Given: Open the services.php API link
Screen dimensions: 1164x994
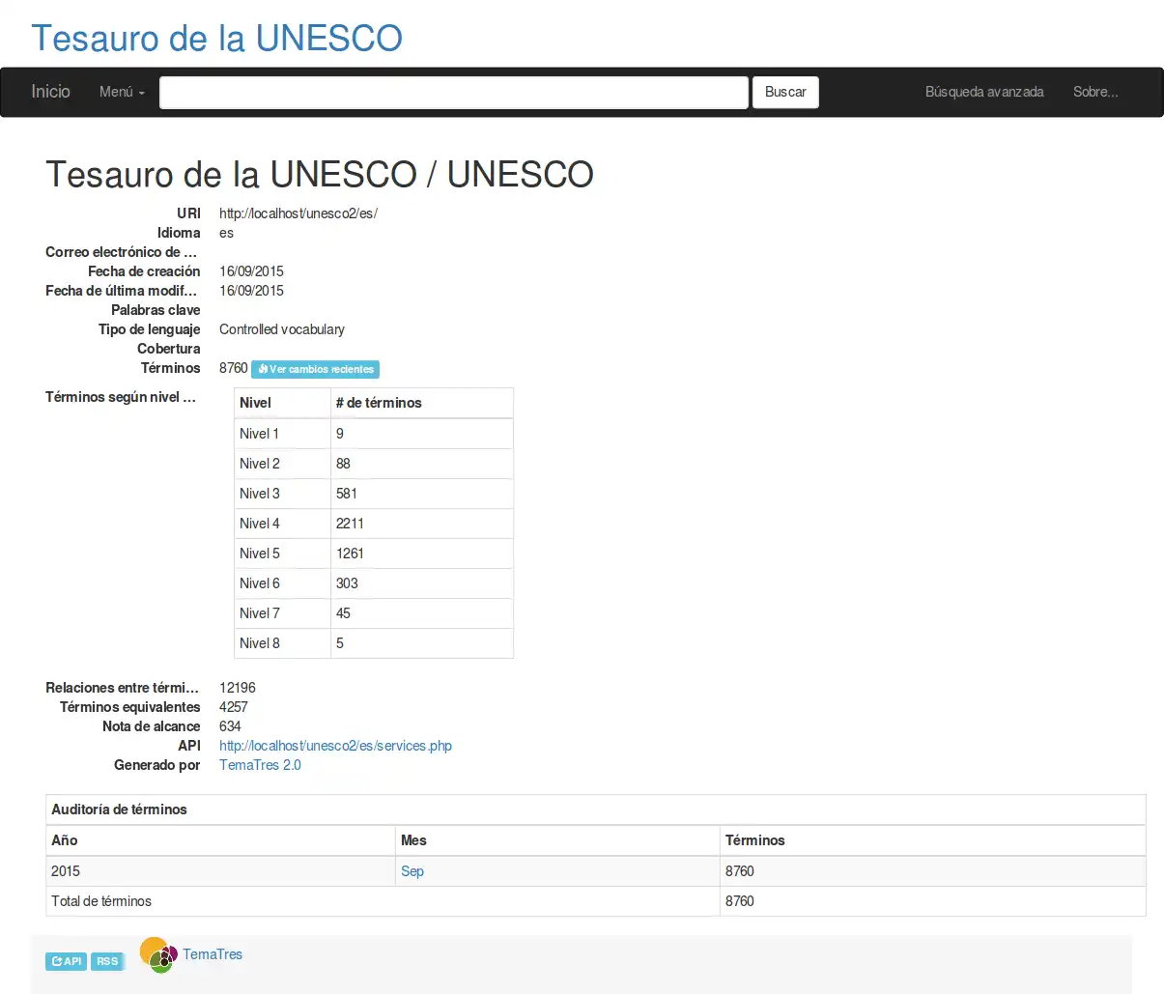Looking at the screenshot, I should [335, 746].
